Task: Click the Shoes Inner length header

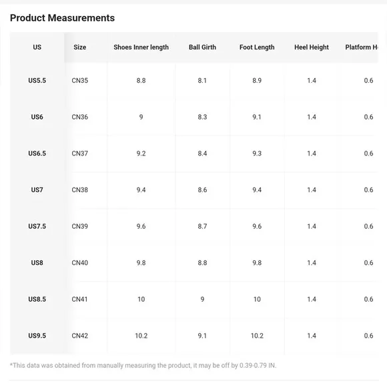Action: (141, 47)
